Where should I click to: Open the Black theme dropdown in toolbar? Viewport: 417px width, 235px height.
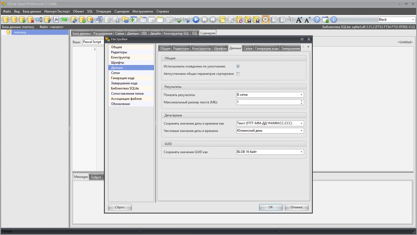pyautogui.click(x=396, y=19)
